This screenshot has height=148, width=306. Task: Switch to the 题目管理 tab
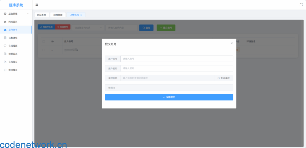58,15
